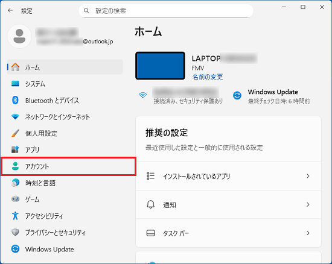Click the Bluetooth icon in sidebar
The height and width of the screenshot is (264, 332).
click(x=15, y=100)
